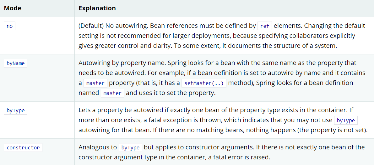Click the Explanation column header
The image size is (374, 165).
tap(97, 8)
